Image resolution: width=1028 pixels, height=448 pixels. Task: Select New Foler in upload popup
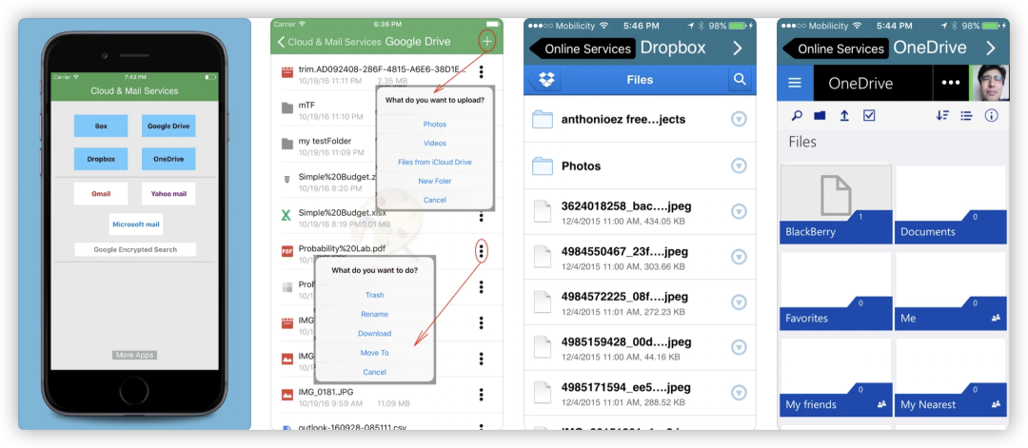tap(435, 181)
